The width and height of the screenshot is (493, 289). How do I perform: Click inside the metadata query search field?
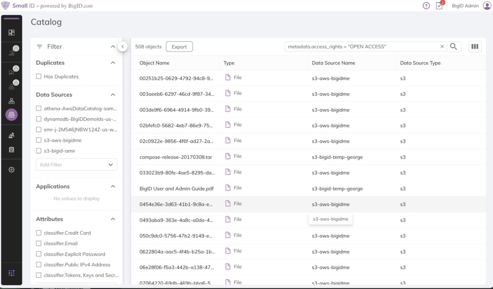(x=361, y=47)
